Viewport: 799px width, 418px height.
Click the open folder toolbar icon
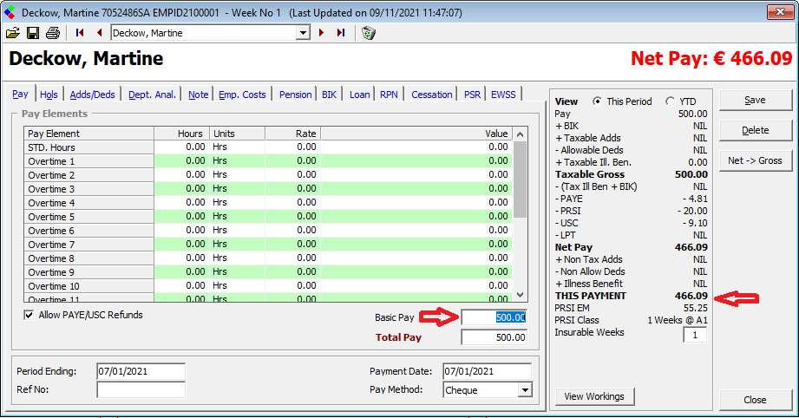coord(13,33)
